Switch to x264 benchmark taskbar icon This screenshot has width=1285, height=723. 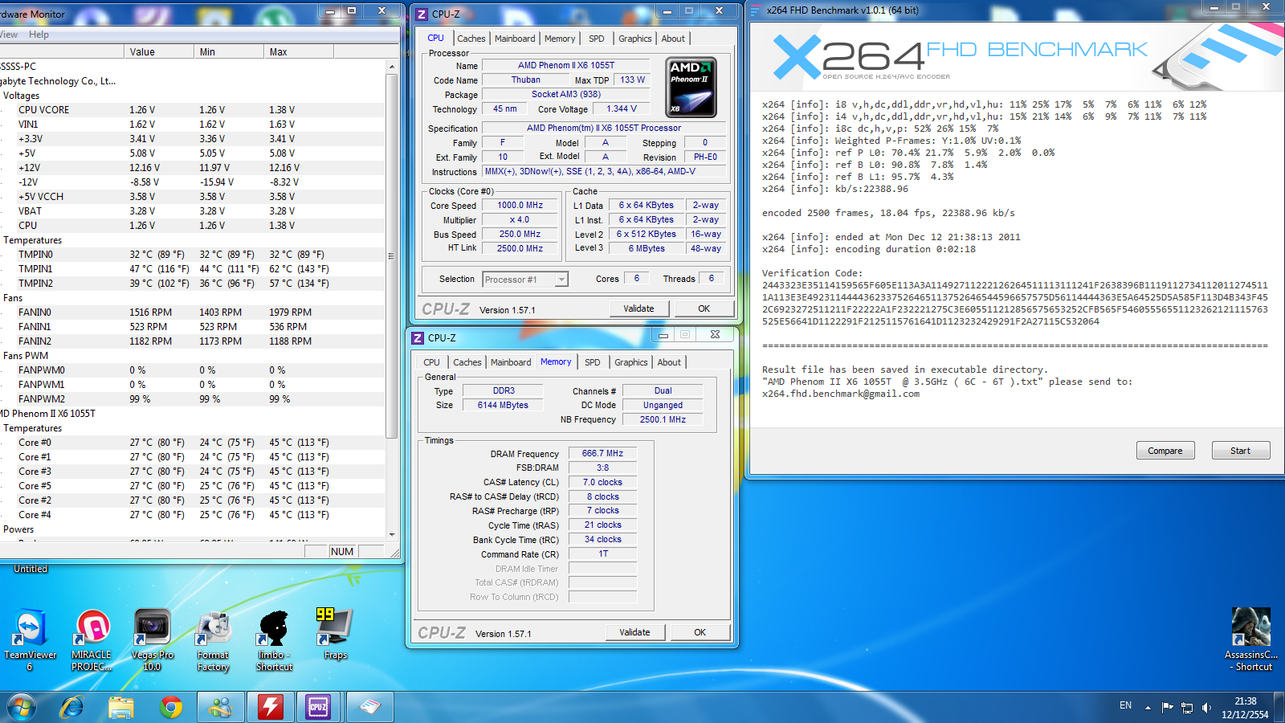tap(369, 707)
